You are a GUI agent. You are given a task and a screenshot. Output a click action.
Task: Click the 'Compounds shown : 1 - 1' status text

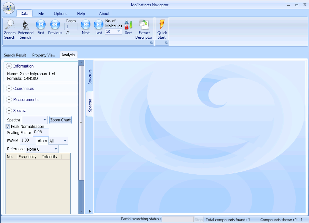(x=281, y=220)
